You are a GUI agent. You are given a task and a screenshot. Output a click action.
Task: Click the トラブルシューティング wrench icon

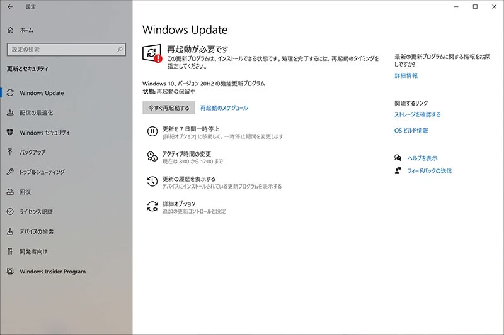(x=10, y=172)
